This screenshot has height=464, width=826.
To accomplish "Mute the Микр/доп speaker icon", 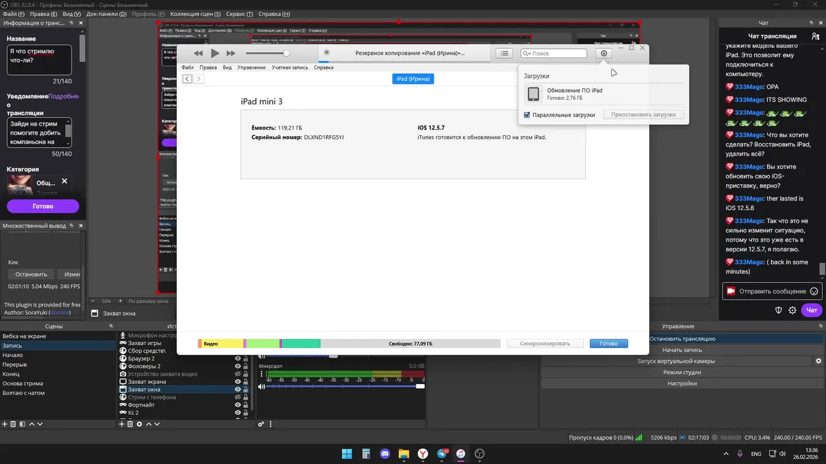I will [262, 387].
